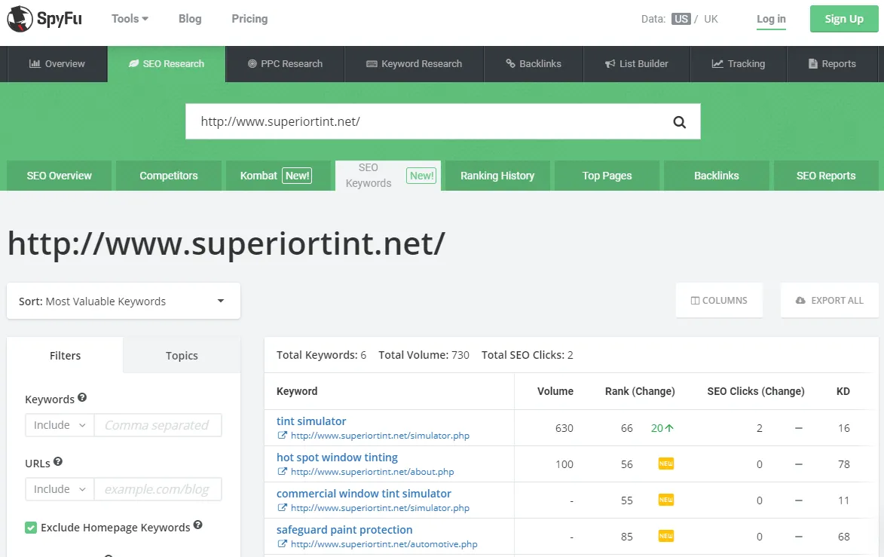Click help icon next to Exclude Homepage Keywords
Image resolution: width=884 pixels, height=557 pixels.
(x=197, y=525)
